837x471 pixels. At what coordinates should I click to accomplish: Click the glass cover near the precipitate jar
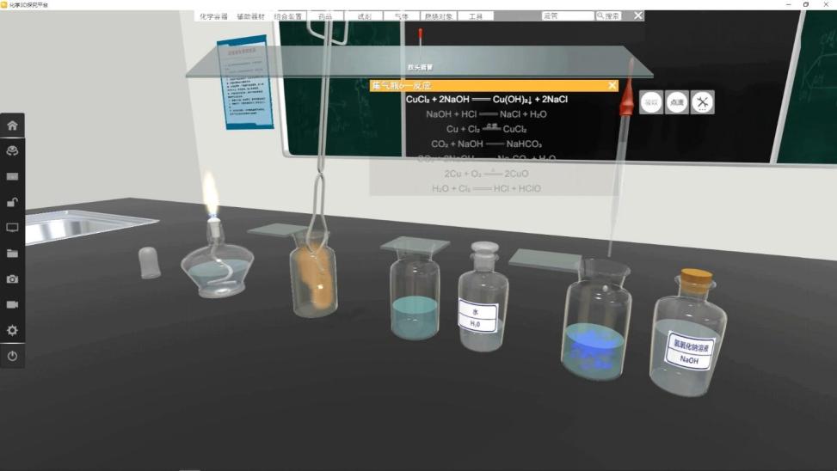point(545,260)
